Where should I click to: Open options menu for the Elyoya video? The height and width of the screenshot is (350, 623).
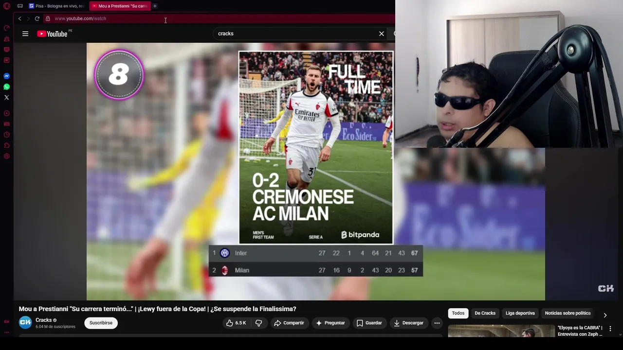point(610,329)
